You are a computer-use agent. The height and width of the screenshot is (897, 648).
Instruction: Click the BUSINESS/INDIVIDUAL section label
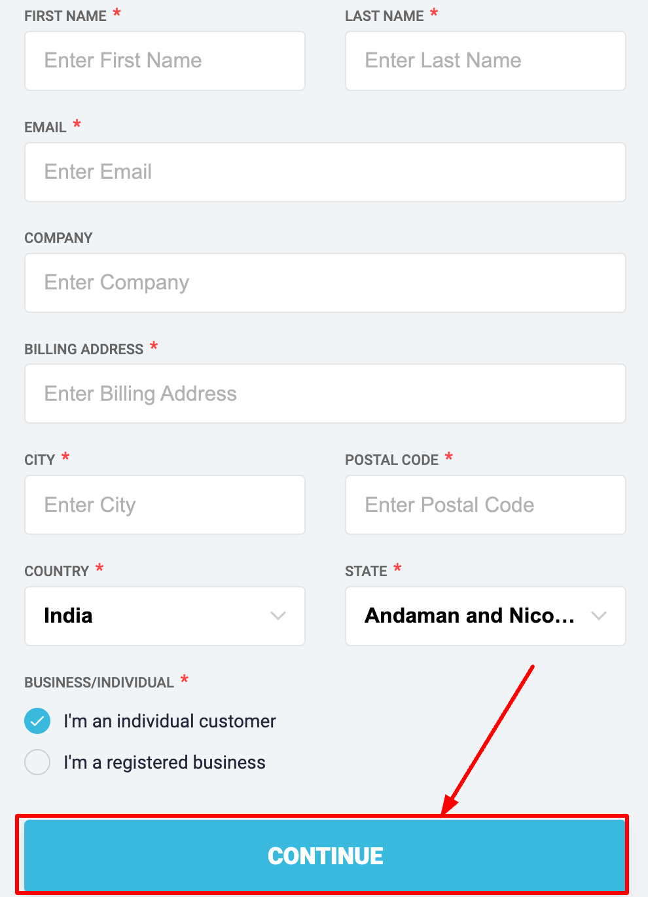tap(99, 683)
